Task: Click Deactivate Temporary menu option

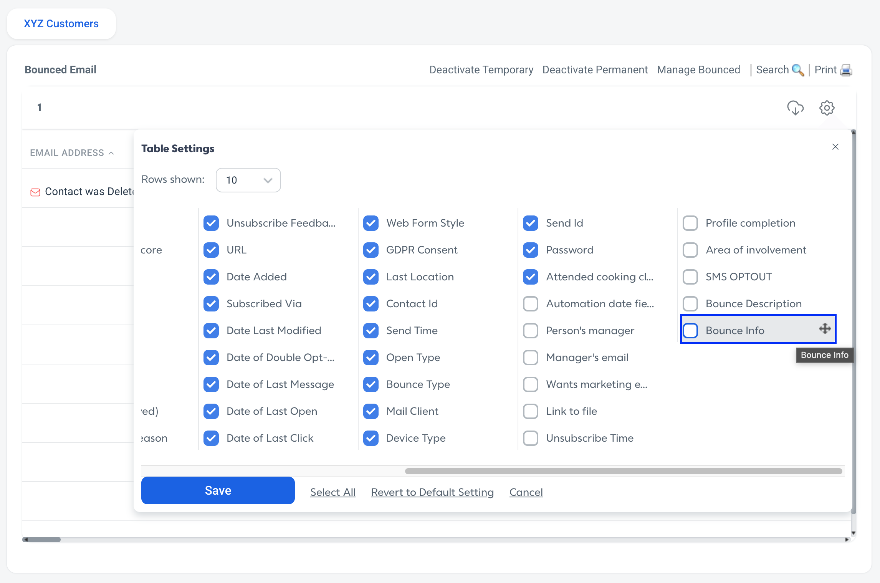Action: coord(481,70)
